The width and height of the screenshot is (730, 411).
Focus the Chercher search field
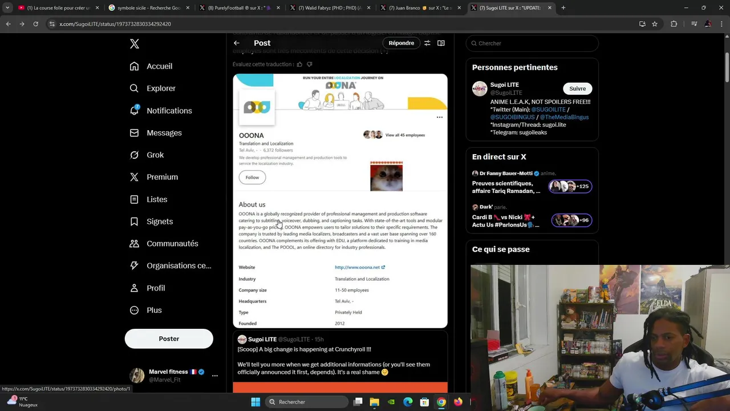pyautogui.click(x=532, y=43)
